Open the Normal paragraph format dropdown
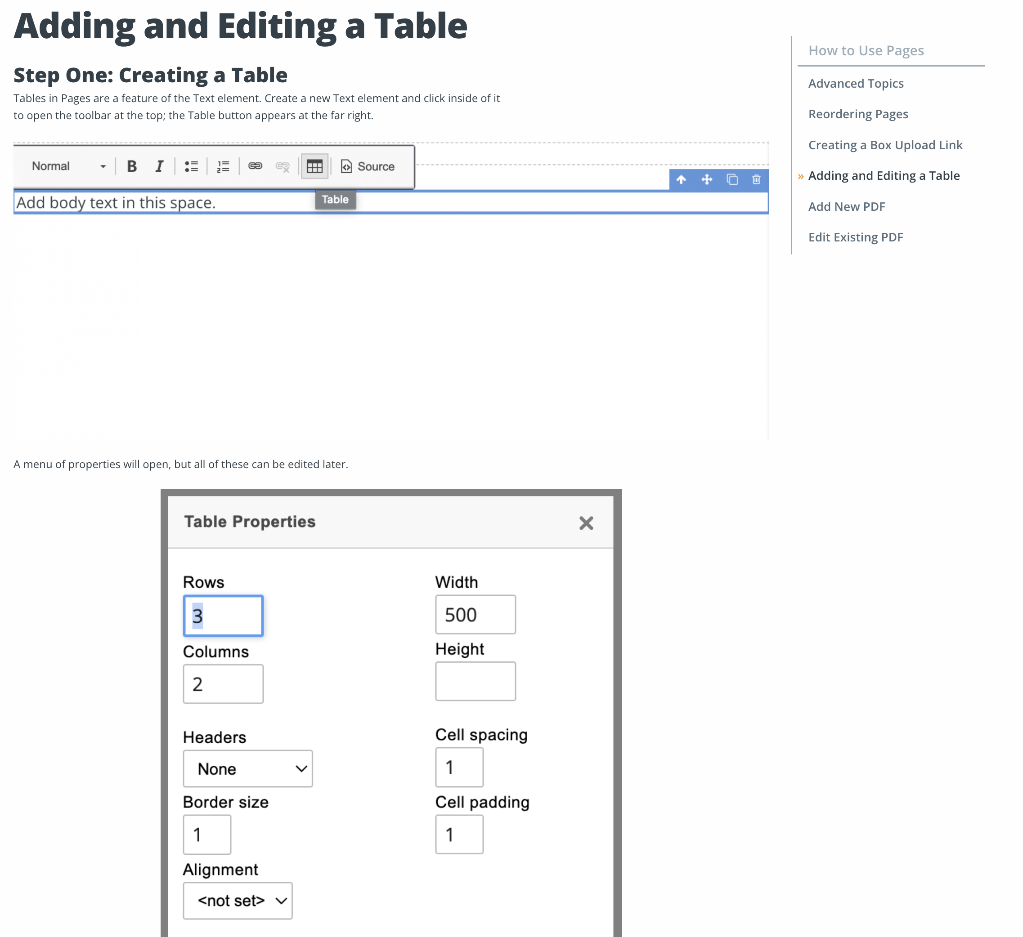The width and height of the screenshot is (1023, 937). pyautogui.click(x=68, y=166)
